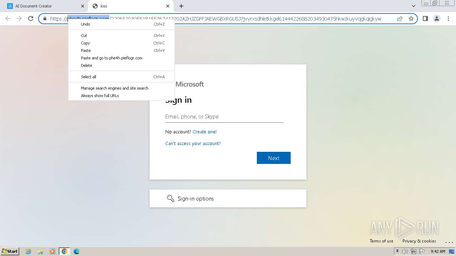The image size is (456, 256).
Task: Open the Windows Start button
Action: (10, 251)
